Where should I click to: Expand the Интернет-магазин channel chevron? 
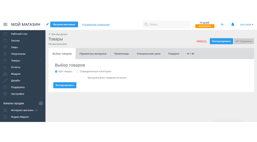coord(41,110)
